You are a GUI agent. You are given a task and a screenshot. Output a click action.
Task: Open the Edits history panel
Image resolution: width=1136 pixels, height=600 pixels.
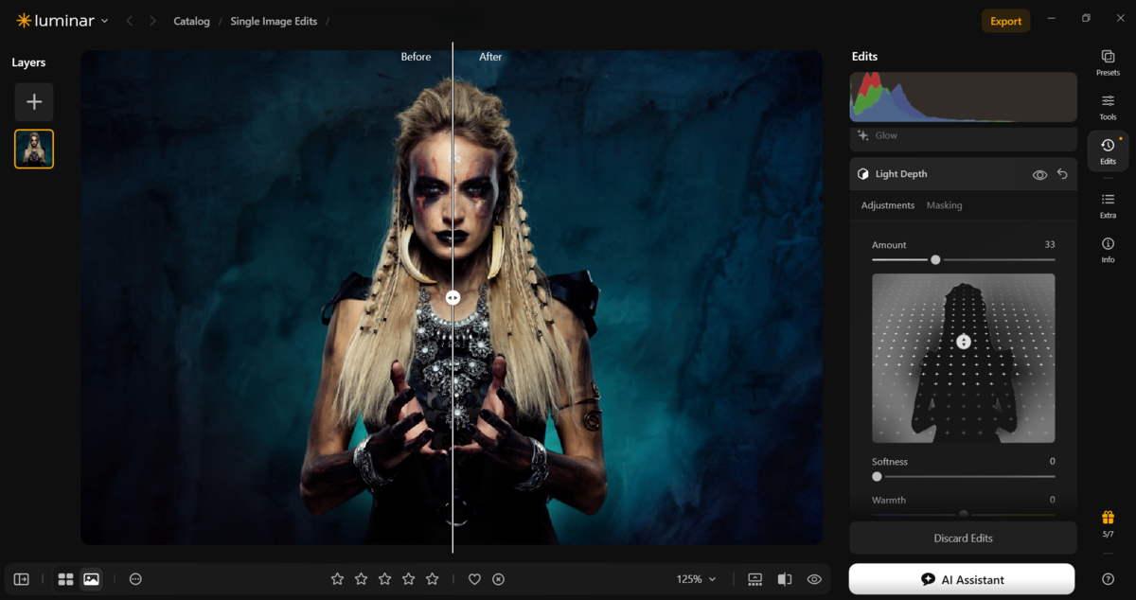tap(1108, 151)
